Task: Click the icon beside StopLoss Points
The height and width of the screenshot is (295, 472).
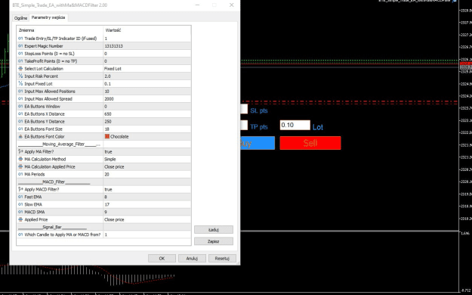Action: coord(20,54)
